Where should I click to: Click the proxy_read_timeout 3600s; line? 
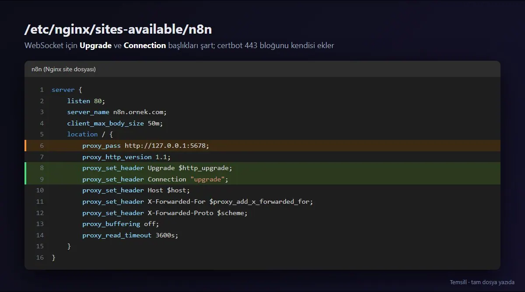(x=262, y=235)
